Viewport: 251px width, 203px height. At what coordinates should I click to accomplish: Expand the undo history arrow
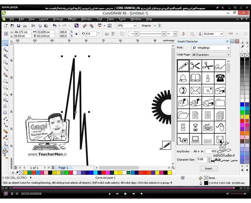[59, 26]
